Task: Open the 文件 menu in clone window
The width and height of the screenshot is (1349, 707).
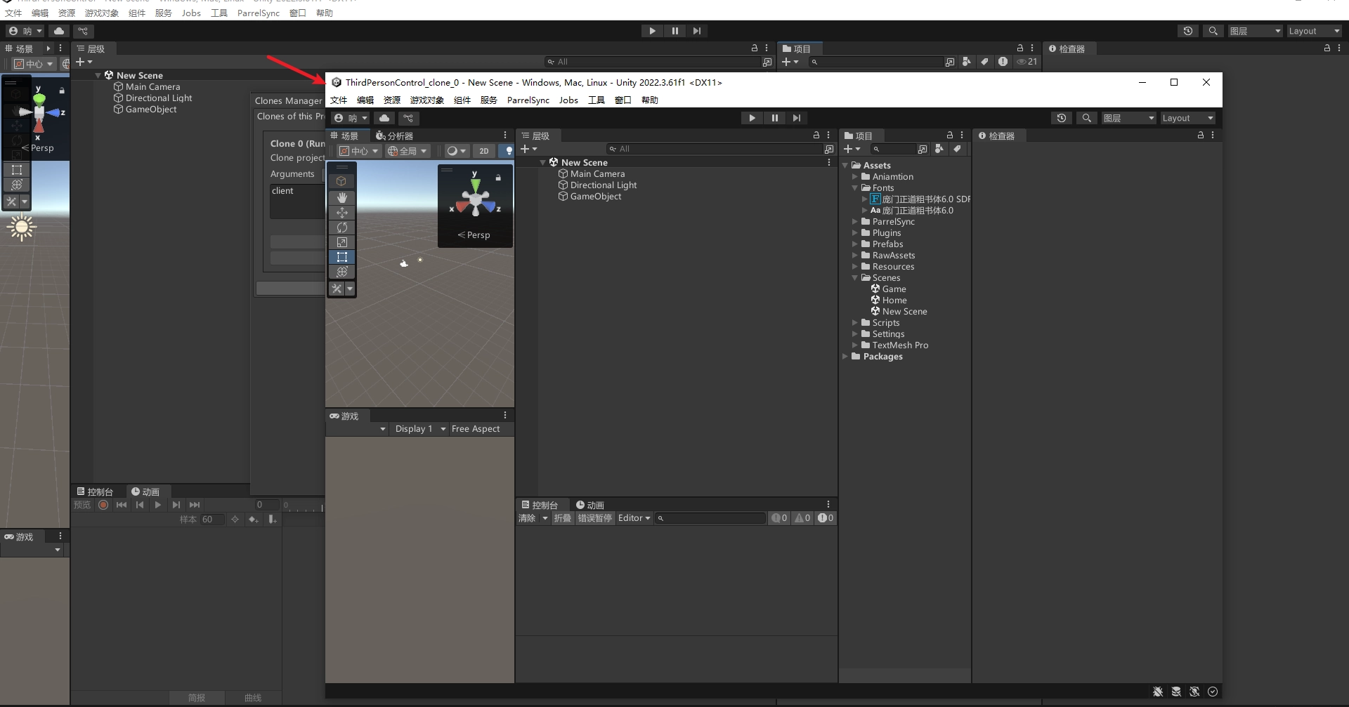Action: click(x=339, y=100)
